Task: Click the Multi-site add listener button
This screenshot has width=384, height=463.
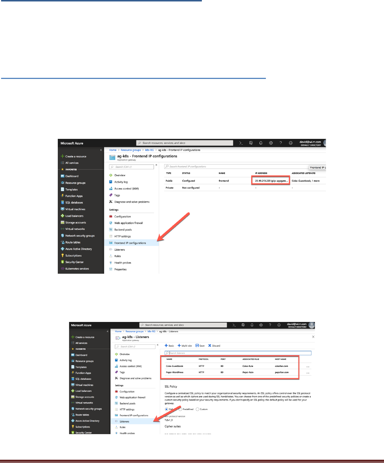Action: [185, 346]
